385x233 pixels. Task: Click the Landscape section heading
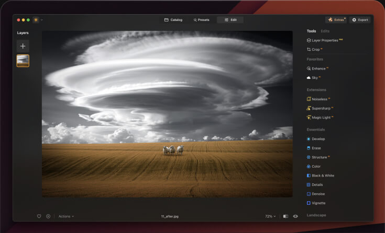coord(316,215)
